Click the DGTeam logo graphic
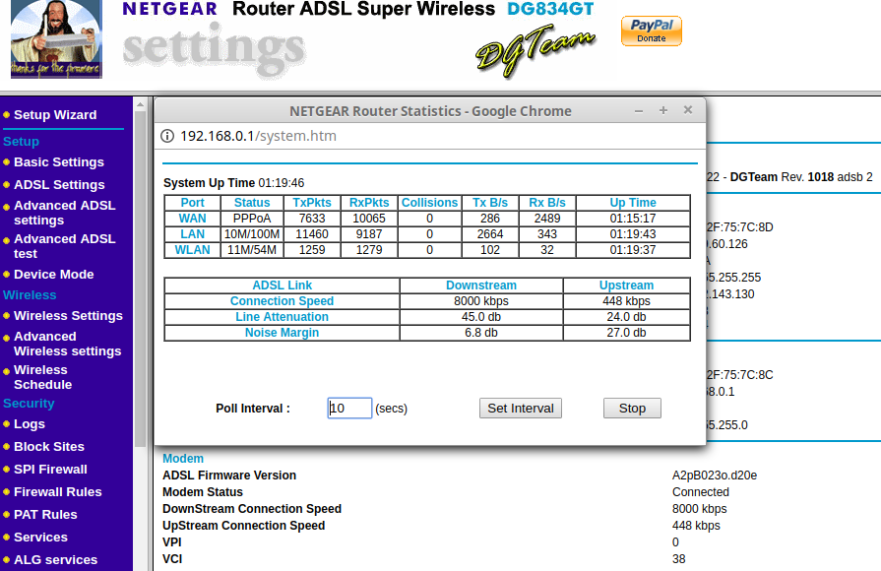The image size is (881, 571). (x=535, y=50)
